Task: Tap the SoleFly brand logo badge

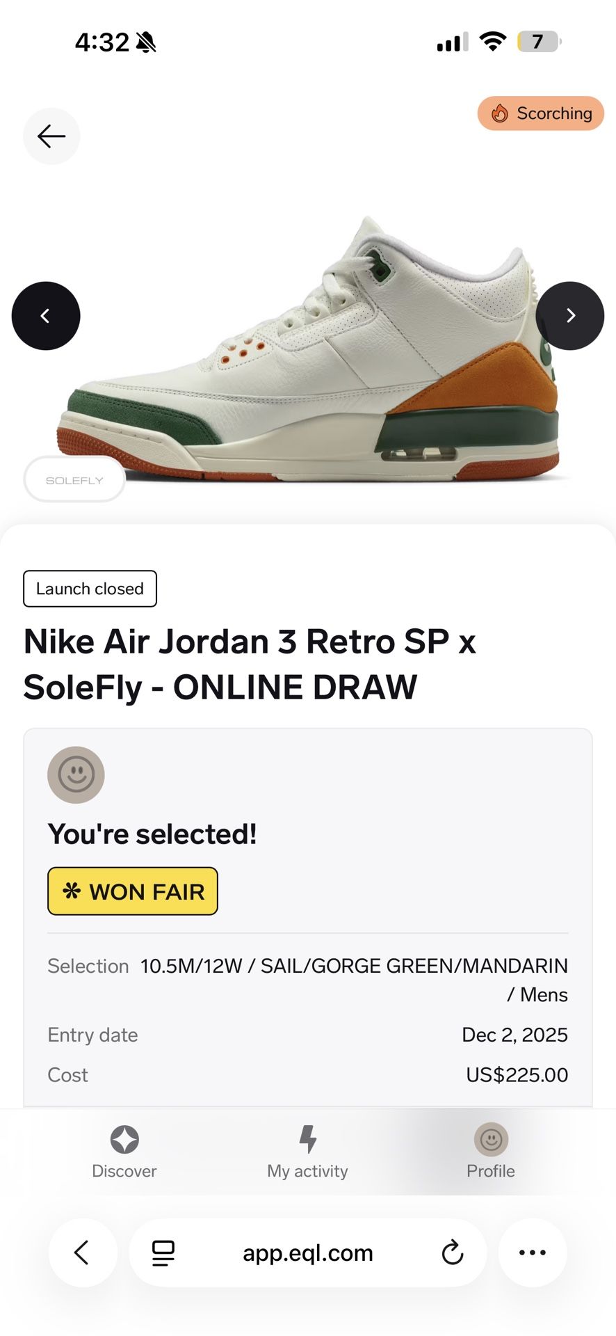Action: pyautogui.click(x=74, y=479)
